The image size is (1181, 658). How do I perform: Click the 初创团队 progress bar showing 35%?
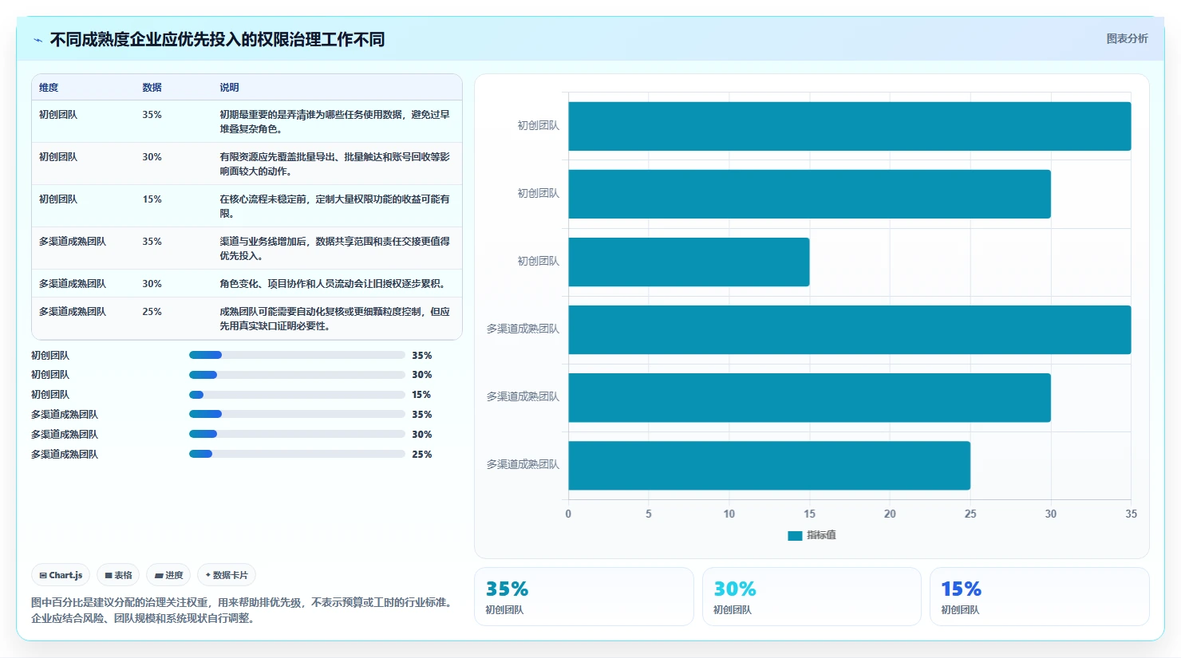[x=297, y=355]
